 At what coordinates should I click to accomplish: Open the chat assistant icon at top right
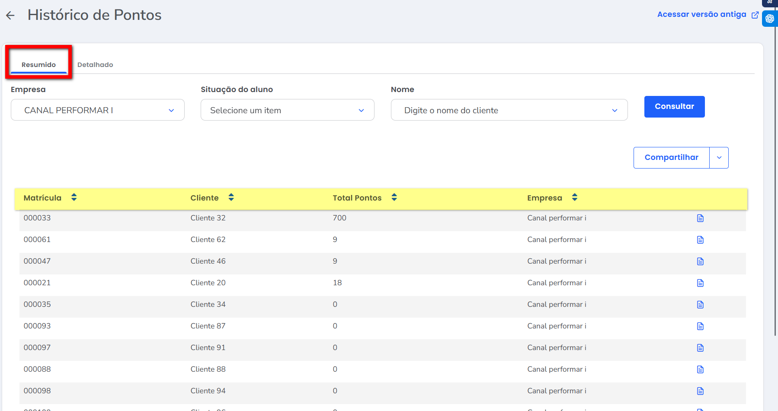pyautogui.click(x=770, y=19)
